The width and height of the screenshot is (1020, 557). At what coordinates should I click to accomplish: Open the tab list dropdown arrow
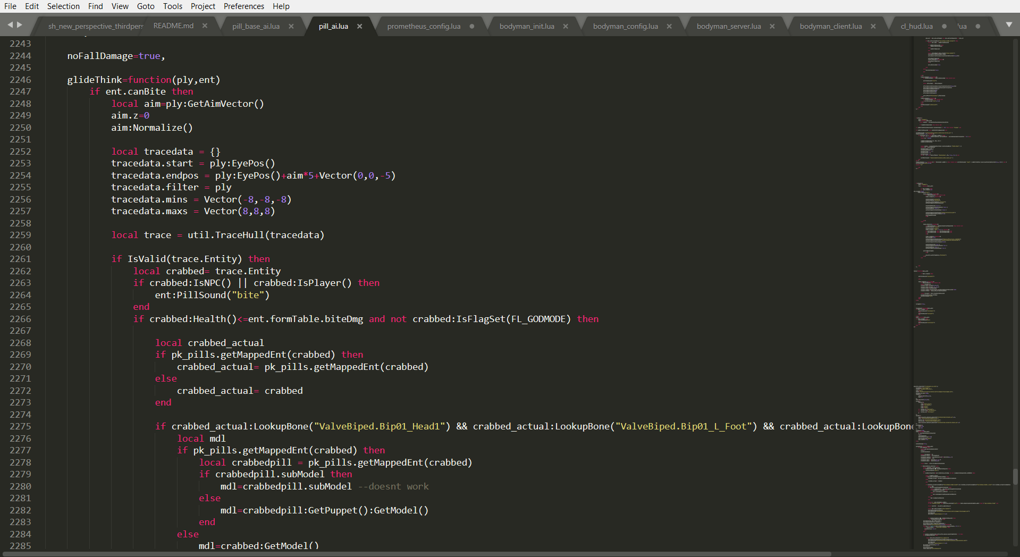(x=1009, y=25)
